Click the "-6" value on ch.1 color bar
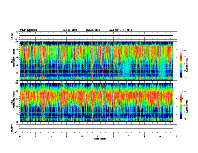This screenshot has width=198, height=153. pyautogui.click(x=184, y=50)
